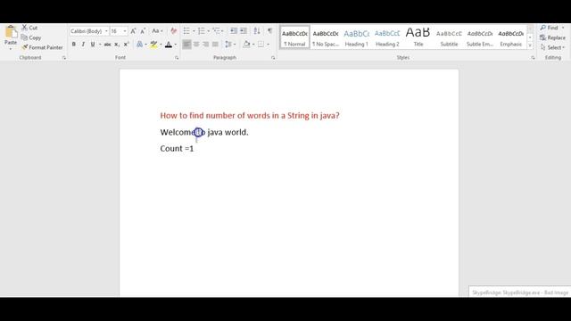Increase font size with Grow Font
This screenshot has width=571, height=321.
(133, 31)
